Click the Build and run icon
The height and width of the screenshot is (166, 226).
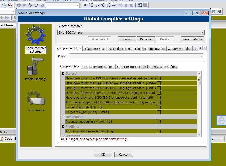point(30,5)
